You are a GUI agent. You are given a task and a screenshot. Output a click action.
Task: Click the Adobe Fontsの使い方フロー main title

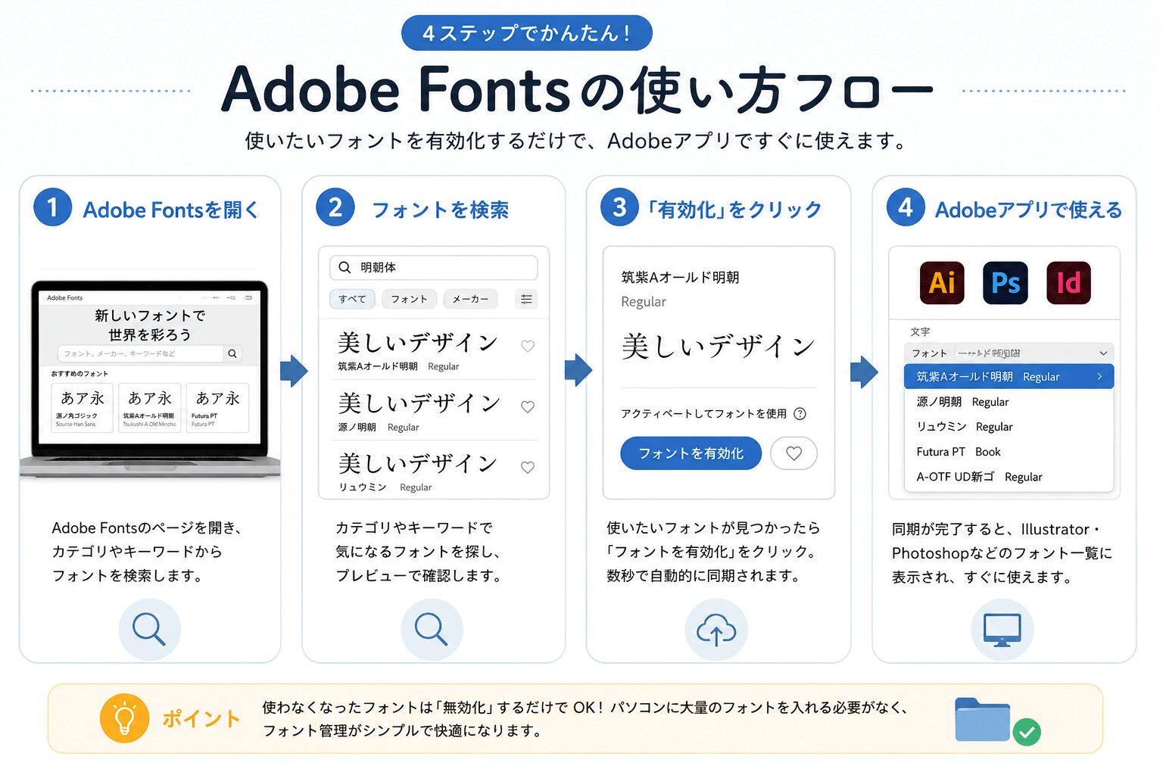click(x=577, y=89)
